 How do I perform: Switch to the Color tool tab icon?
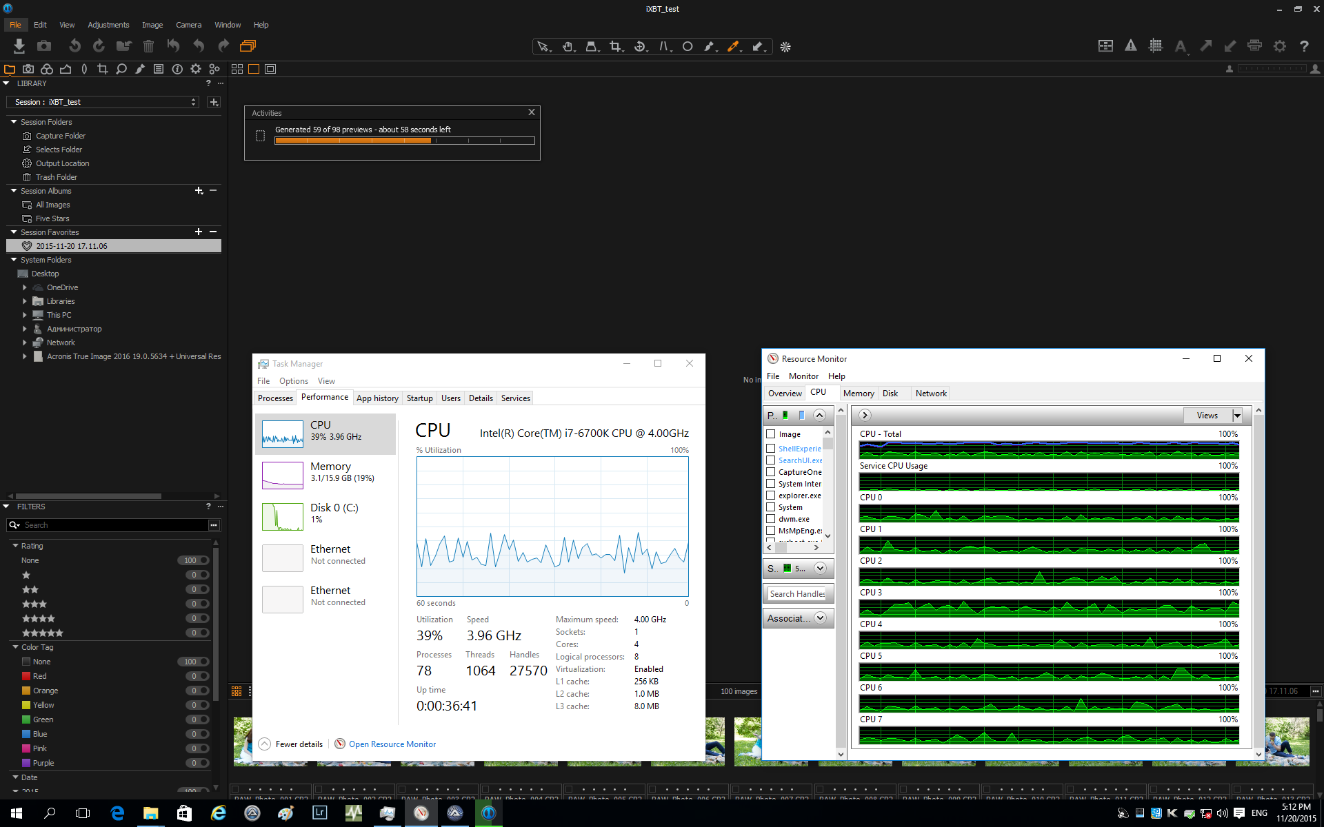(47, 69)
